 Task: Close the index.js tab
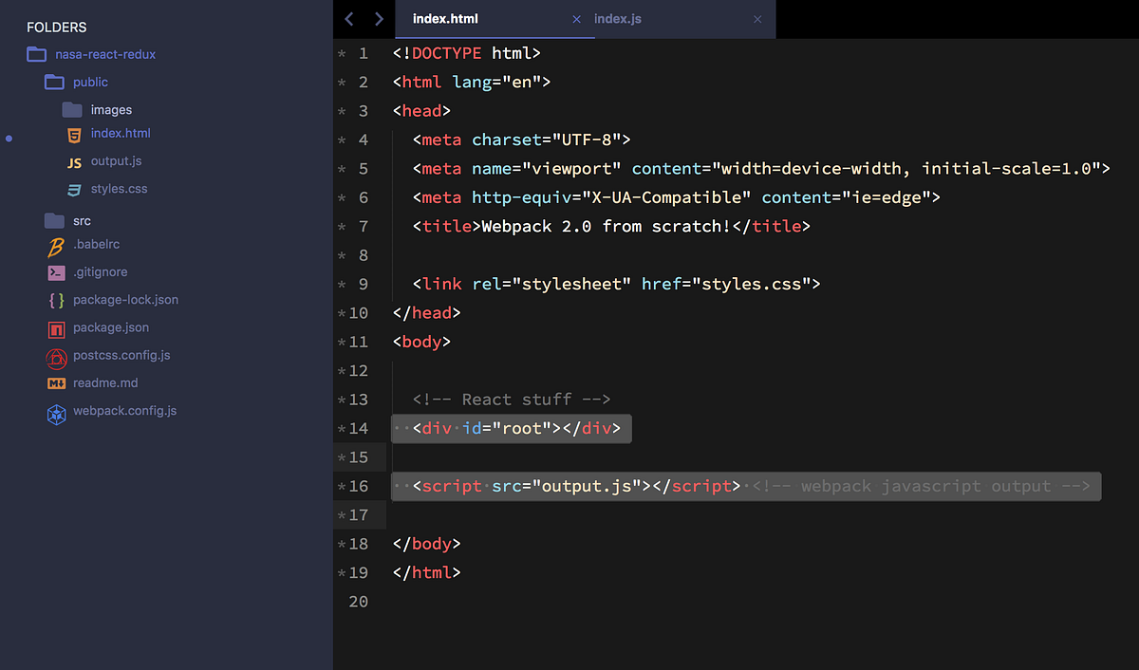[757, 19]
